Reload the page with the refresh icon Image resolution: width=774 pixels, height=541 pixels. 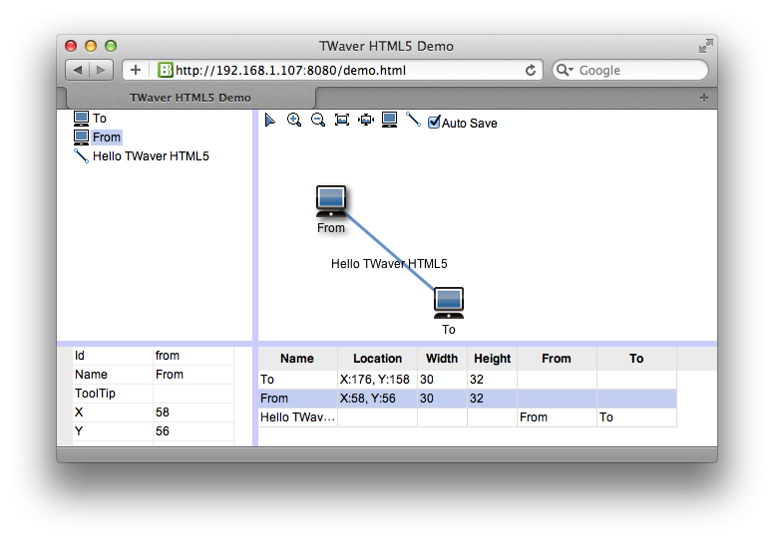pos(531,70)
